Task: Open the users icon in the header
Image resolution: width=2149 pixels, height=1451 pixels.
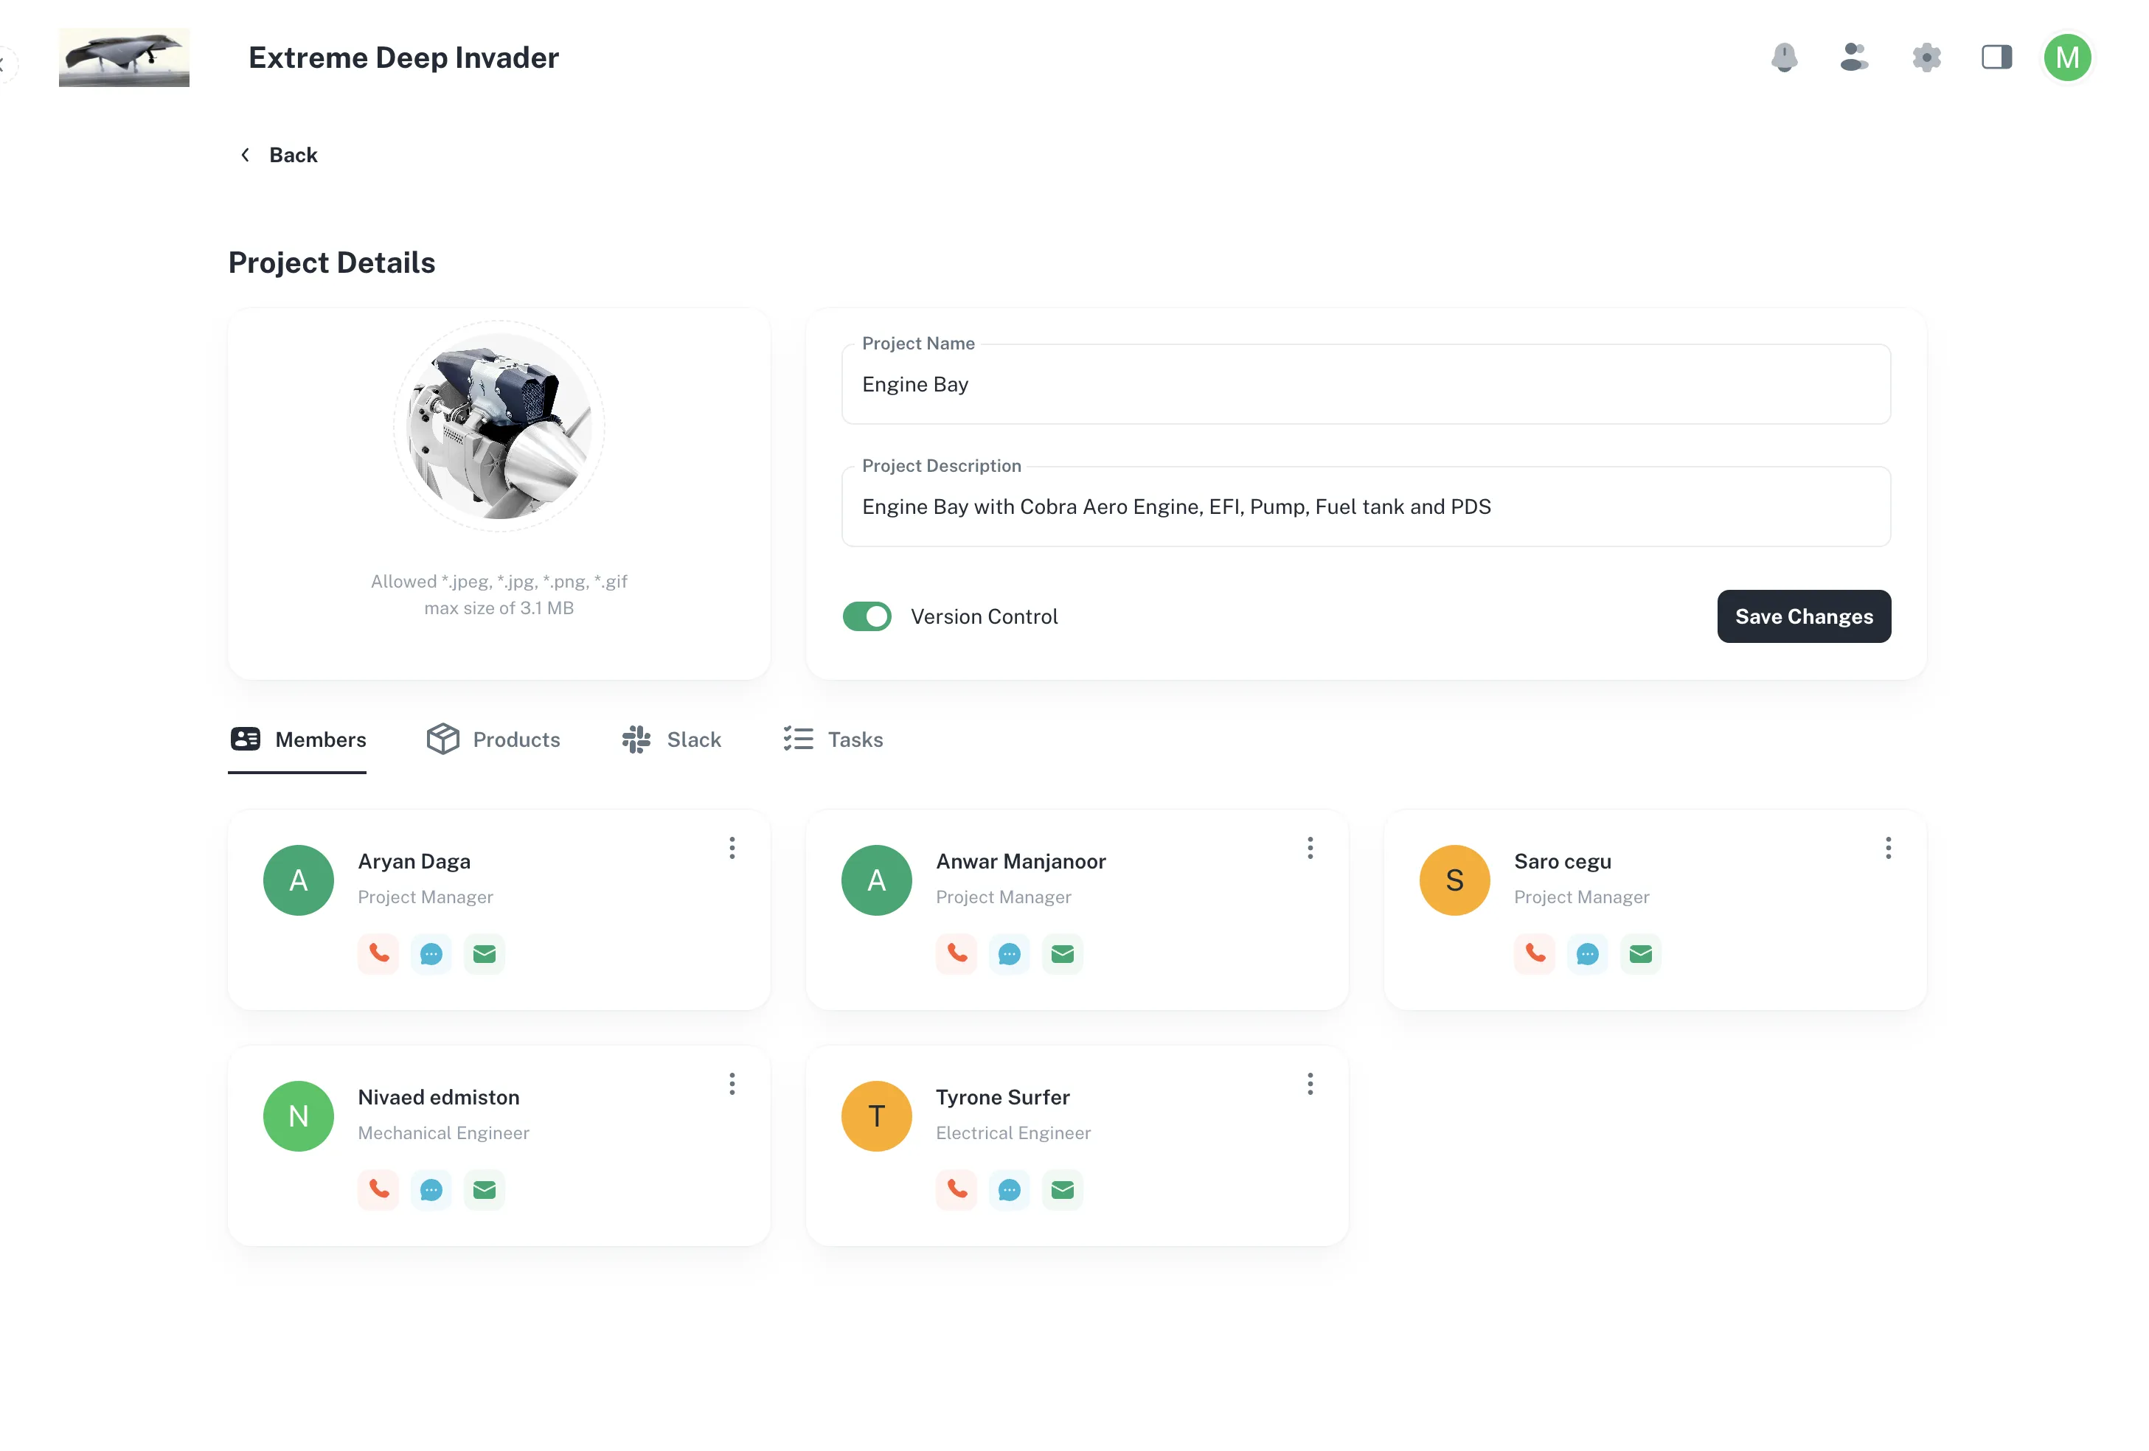Action: [1854, 58]
